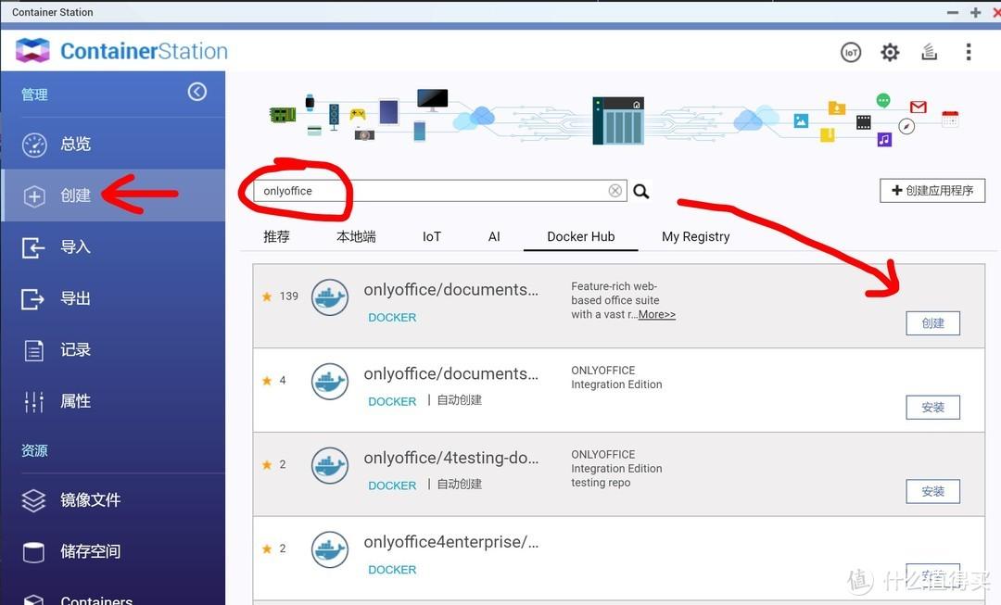Viewport: 1001px width, 605px height.
Task: Click the star icon next to 139
Action: tap(267, 296)
